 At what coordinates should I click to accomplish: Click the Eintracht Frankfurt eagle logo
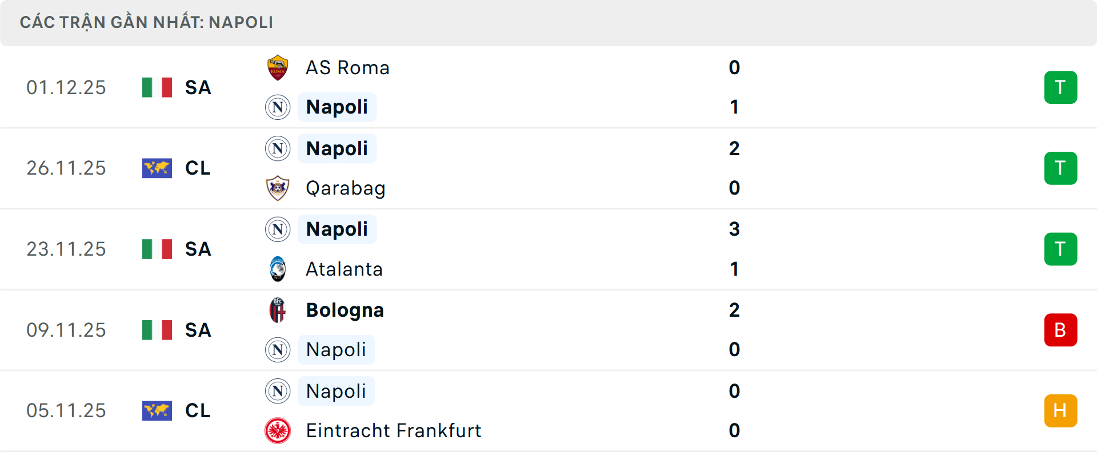[278, 431]
